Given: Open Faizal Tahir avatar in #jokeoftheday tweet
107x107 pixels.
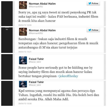Looking at the screenshot, I should click(23, 60).
